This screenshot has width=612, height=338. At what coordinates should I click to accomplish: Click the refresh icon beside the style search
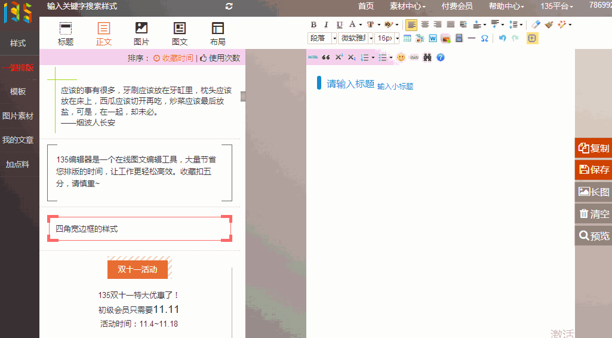pos(229,6)
